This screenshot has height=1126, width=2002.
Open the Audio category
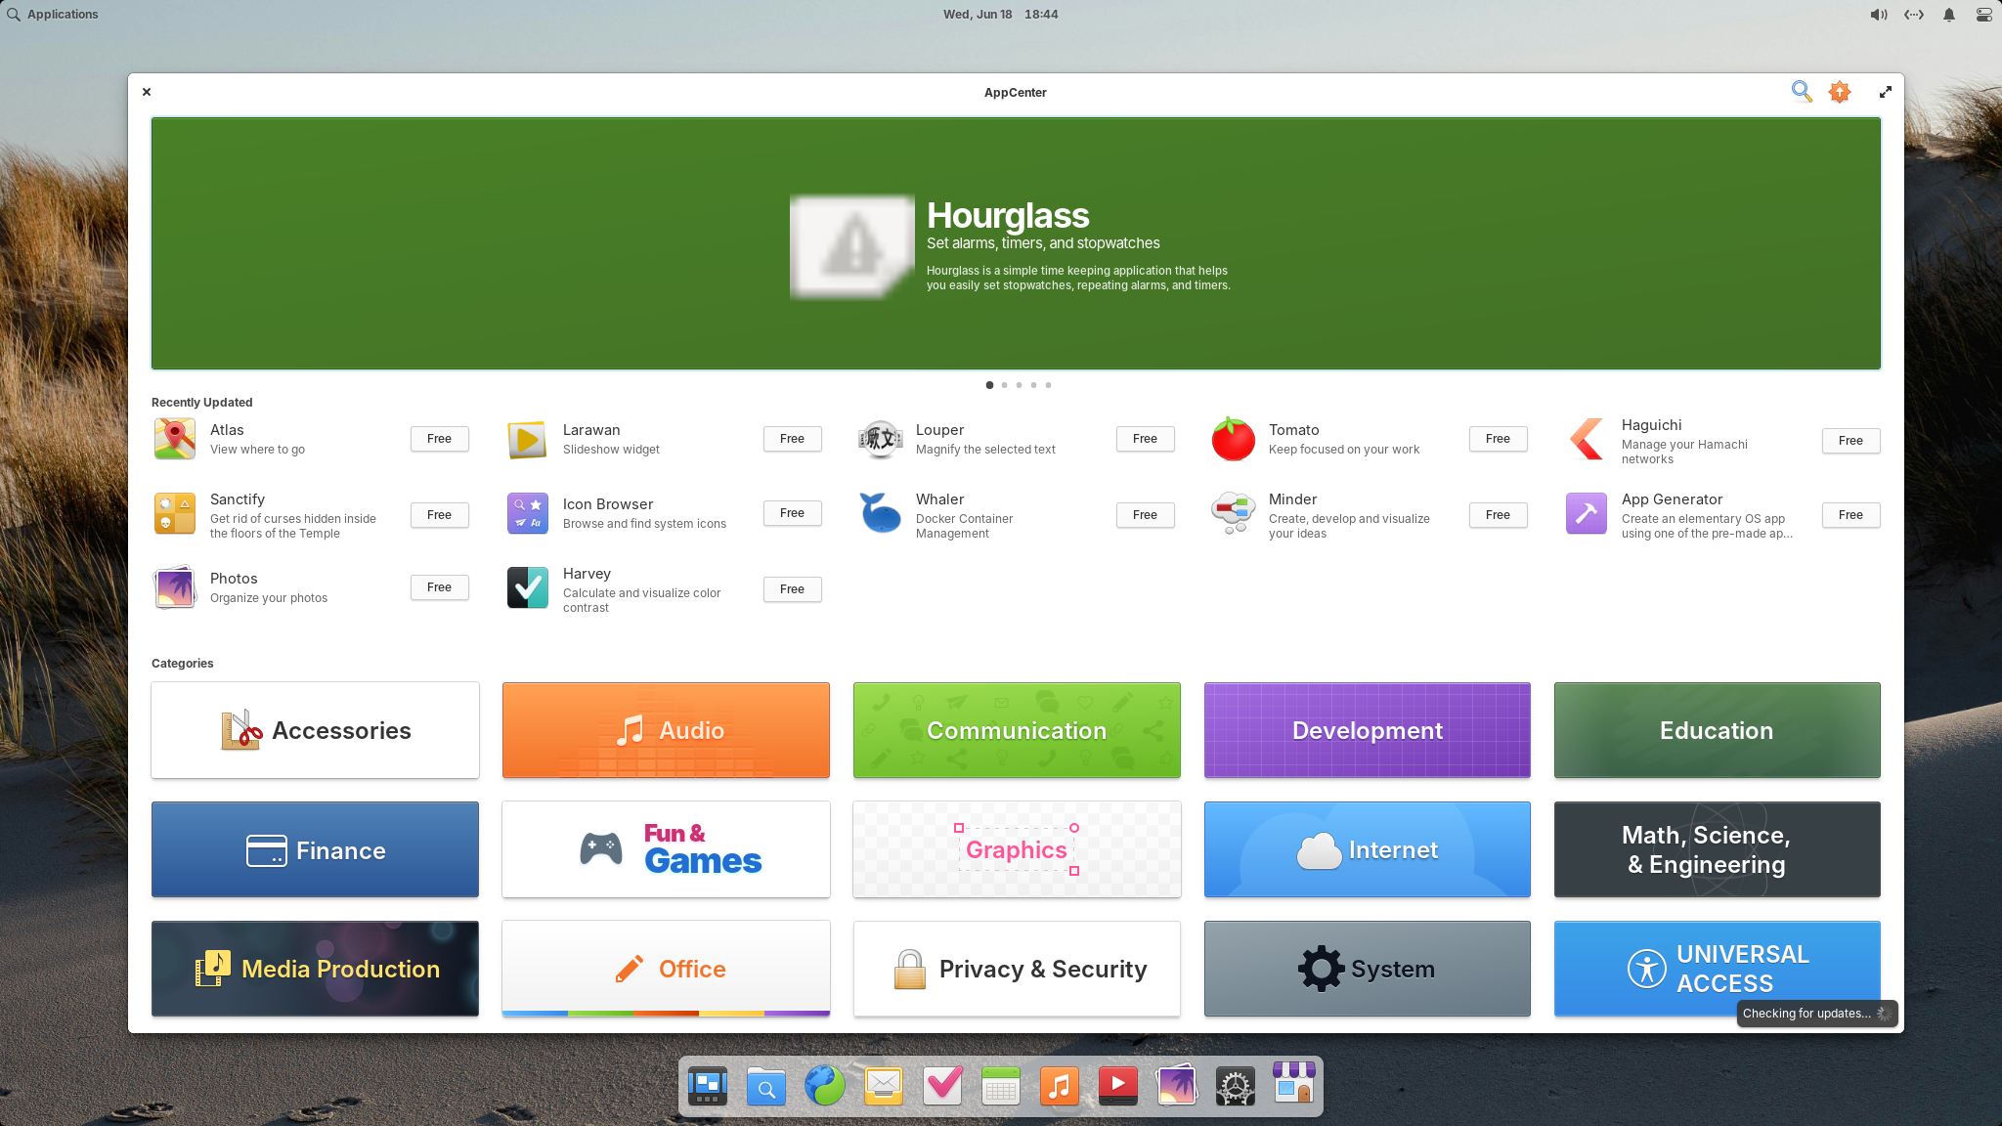[x=666, y=730]
